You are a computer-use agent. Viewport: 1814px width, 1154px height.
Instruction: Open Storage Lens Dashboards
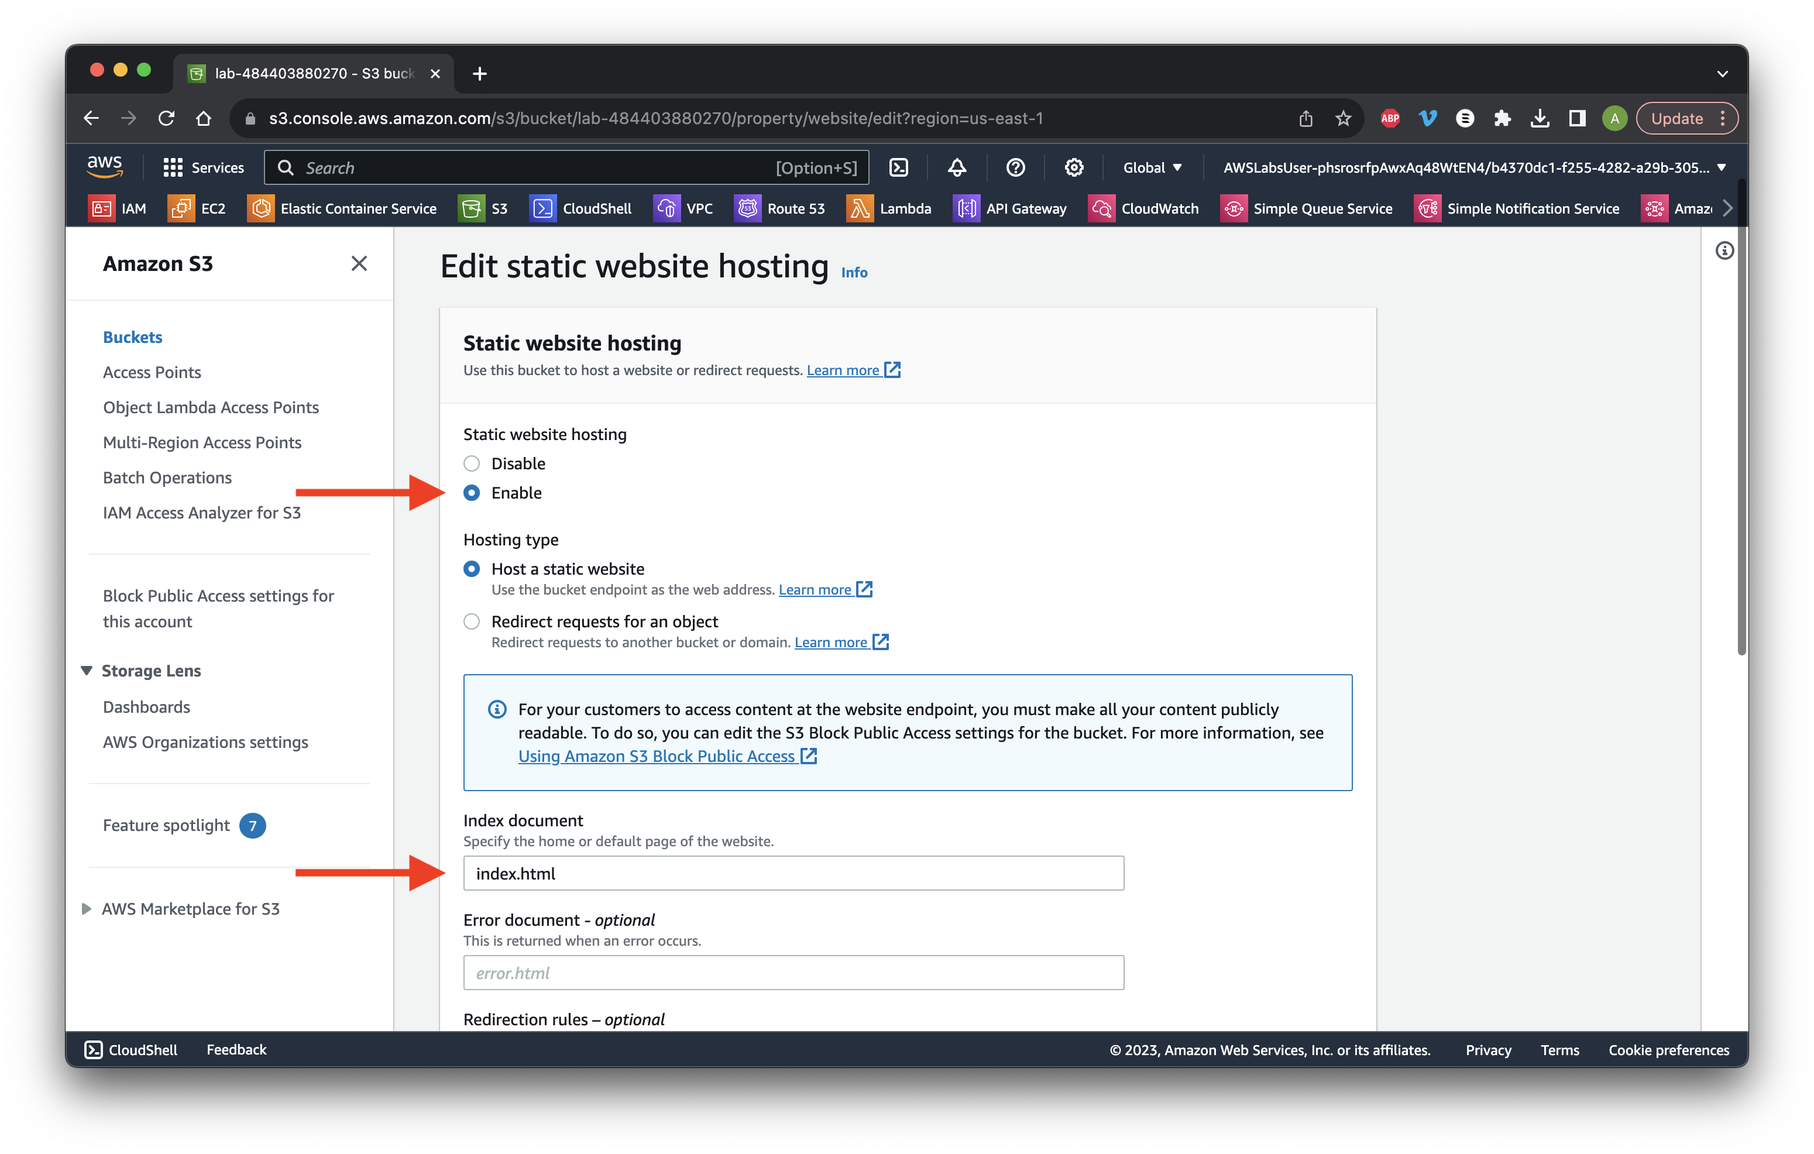click(146, 706)
